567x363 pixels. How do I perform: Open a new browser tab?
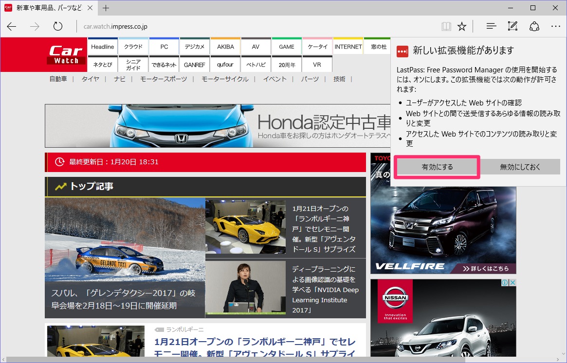[106, 8]
